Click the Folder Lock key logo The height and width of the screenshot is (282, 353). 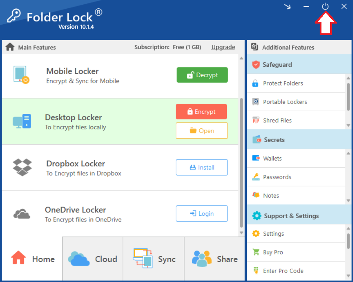(x=14, y=16)
